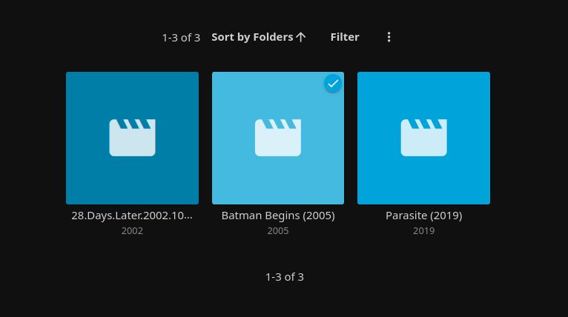Click the 2002 year label
This screenshot has width=568, height=317.
click(x=132, y=231)
